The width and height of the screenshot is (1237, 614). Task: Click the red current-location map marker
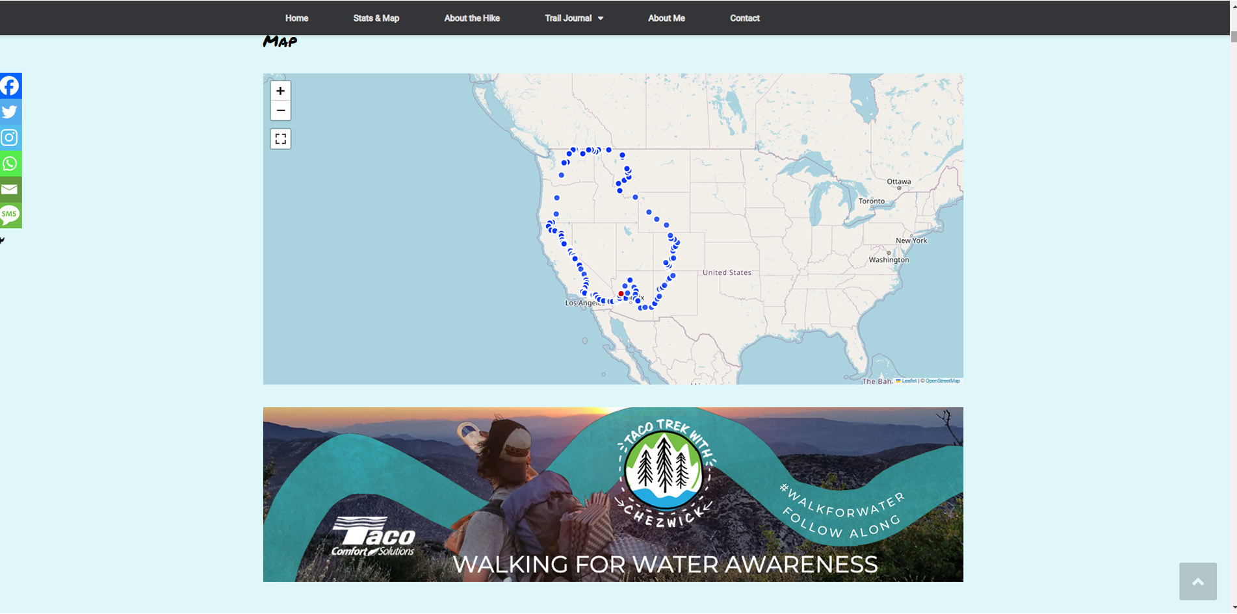tap(621, 294)
